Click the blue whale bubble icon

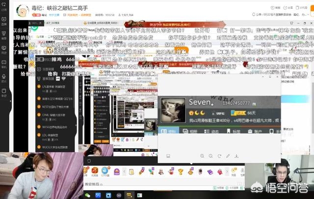click(x=105, y=171)
